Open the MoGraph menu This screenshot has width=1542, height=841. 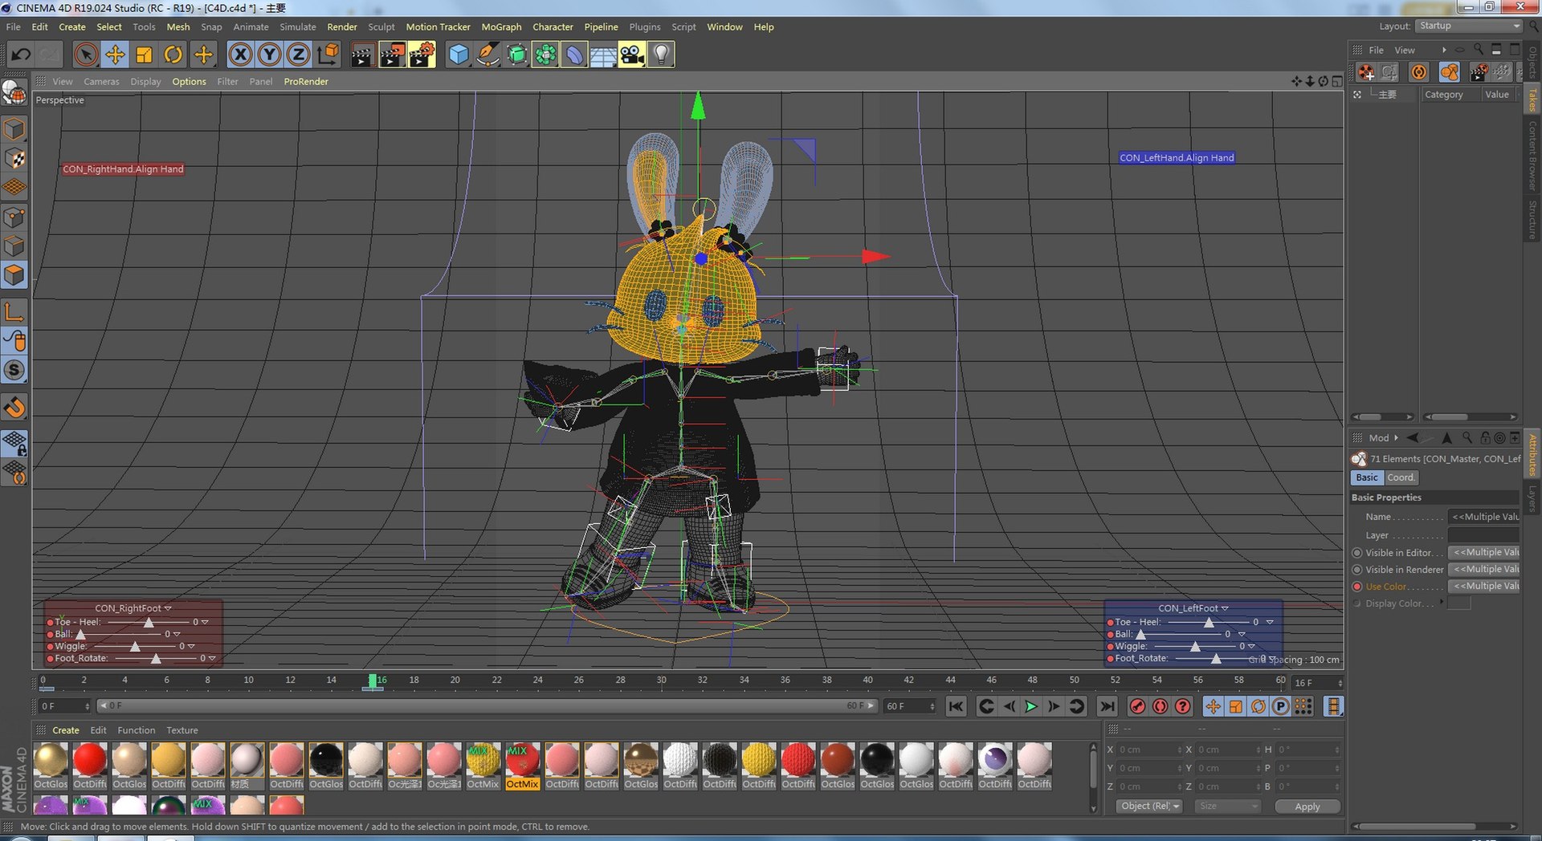[501, 26]
